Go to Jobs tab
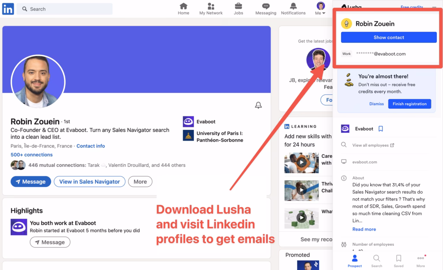443x270 pixels. [238, 9]
